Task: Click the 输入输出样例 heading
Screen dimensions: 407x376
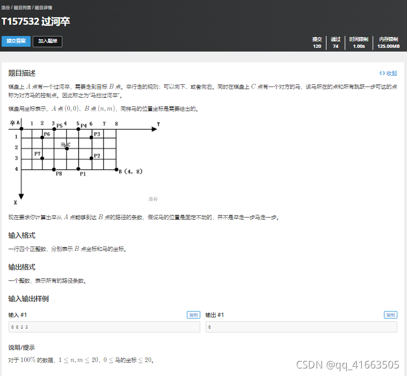Action: (x=28, y=299)
